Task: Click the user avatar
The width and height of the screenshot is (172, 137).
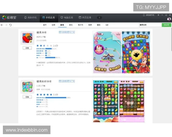Action: tap(169, 19)
